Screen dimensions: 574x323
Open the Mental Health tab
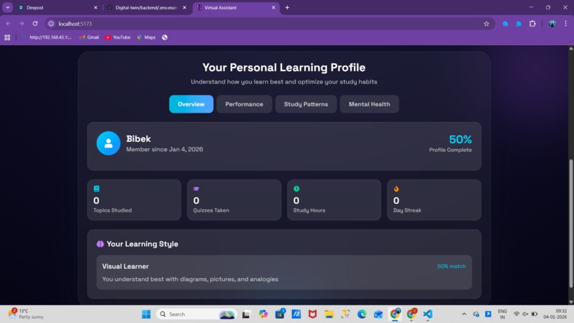click(370, 104)
